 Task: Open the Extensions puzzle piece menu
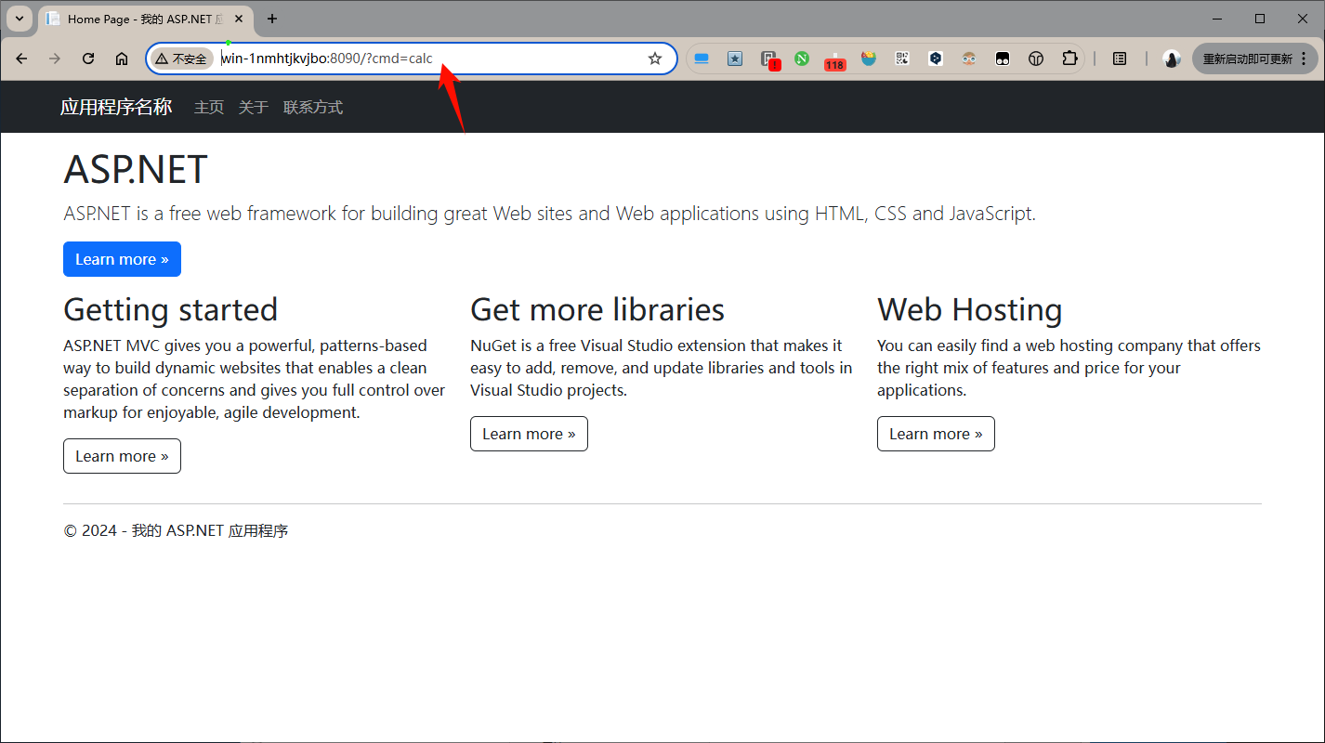tap(1069, 59)
